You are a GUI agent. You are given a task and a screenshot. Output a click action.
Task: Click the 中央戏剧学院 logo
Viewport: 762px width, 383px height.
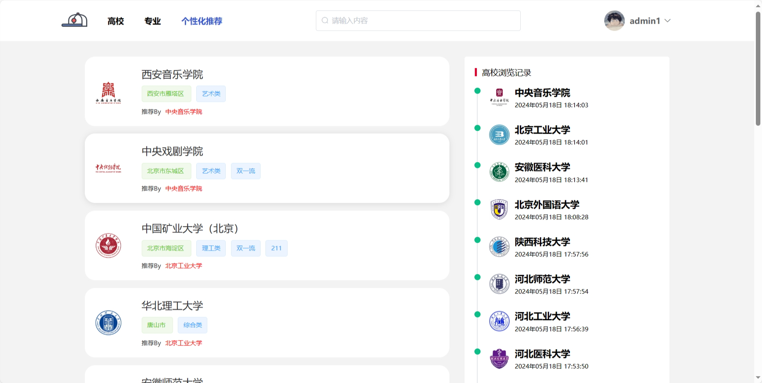click(108, 168)
